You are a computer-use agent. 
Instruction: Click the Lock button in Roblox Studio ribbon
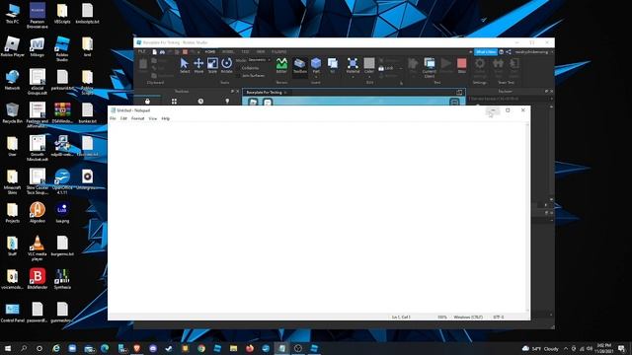click(386, 68)
